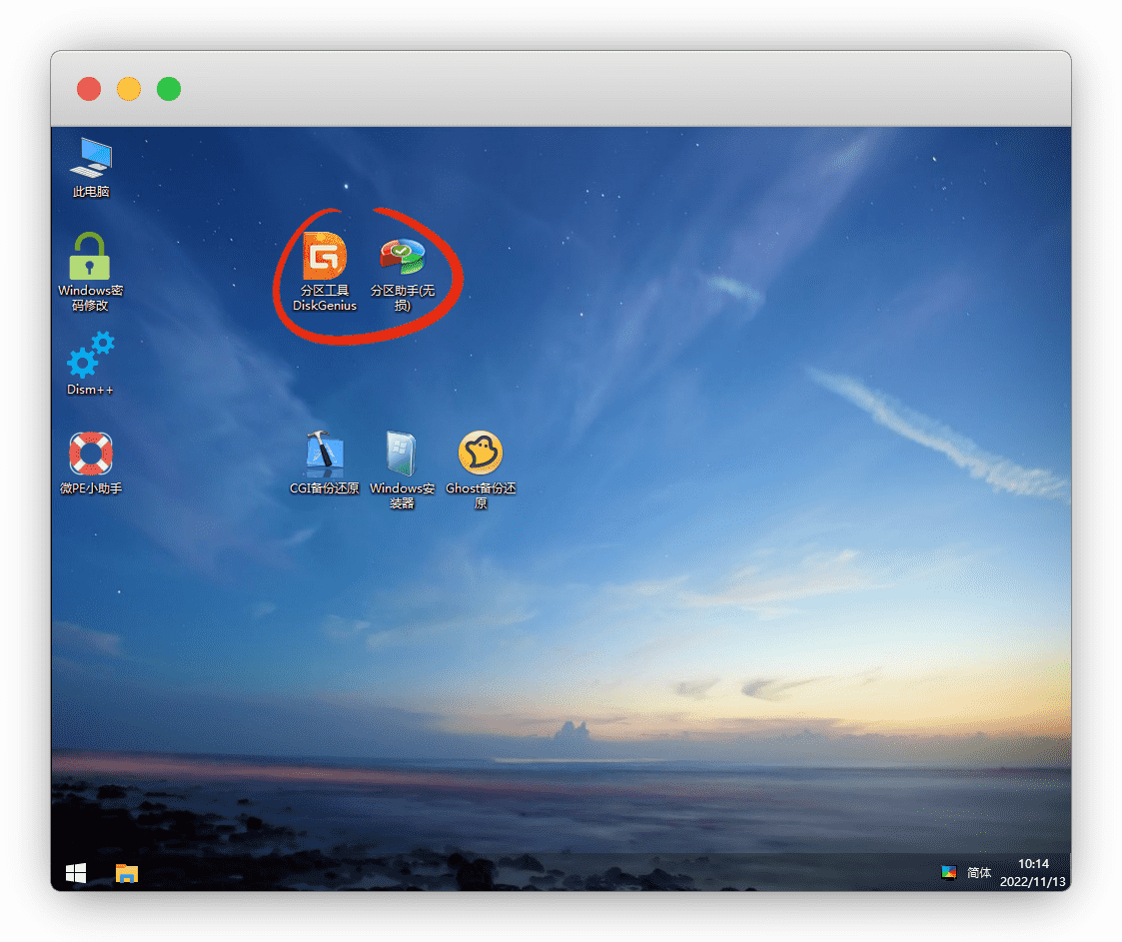Open the Windows Start menu

tap(76, 873)
